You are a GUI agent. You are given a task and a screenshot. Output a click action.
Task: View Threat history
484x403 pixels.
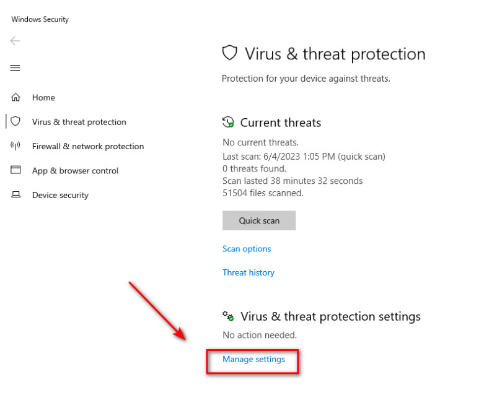point(248,272)
